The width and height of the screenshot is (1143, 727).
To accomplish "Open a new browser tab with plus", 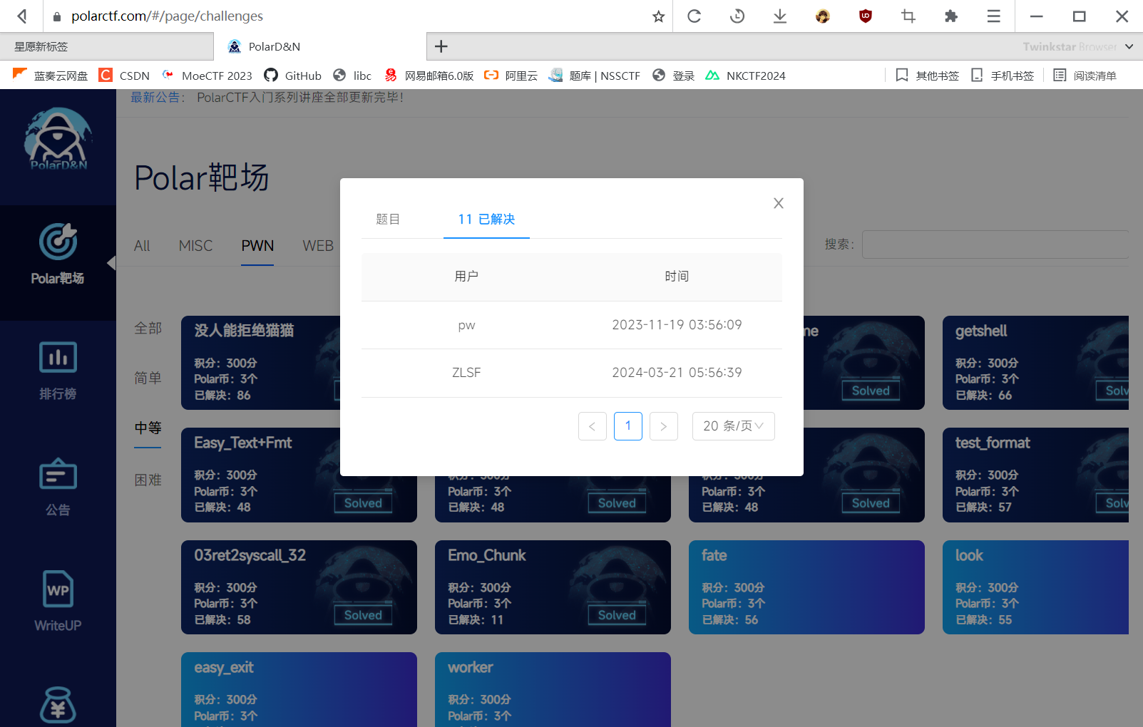I will point(441,46).
